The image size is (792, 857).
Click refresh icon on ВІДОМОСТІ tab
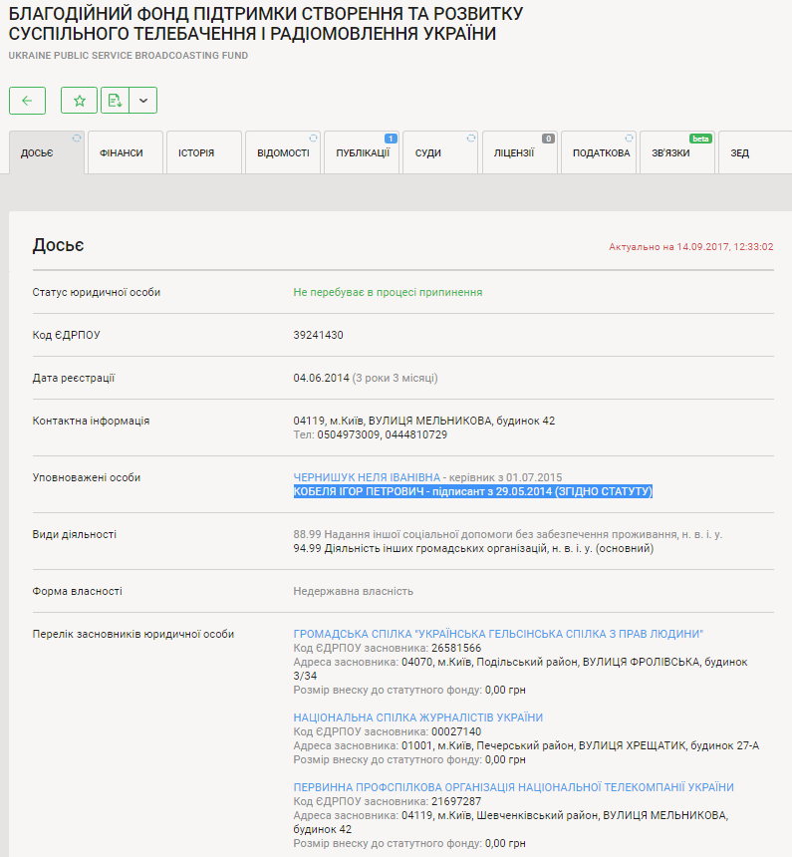click(313, 139)
